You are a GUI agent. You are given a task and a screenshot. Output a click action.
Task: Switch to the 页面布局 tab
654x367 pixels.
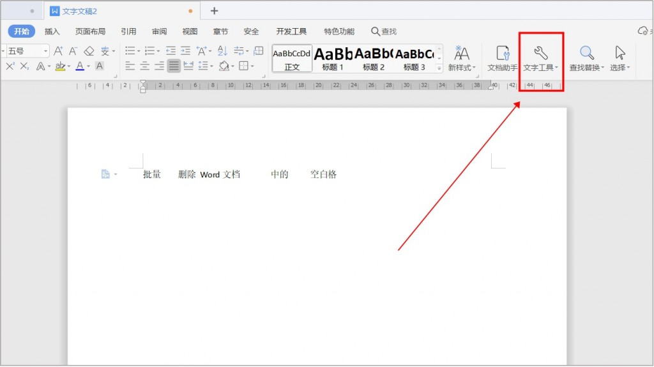click(90, 31)
